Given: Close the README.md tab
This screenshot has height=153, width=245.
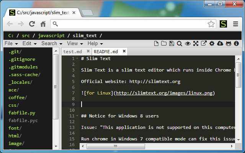Looking at the screenshot, I should 124,51.
